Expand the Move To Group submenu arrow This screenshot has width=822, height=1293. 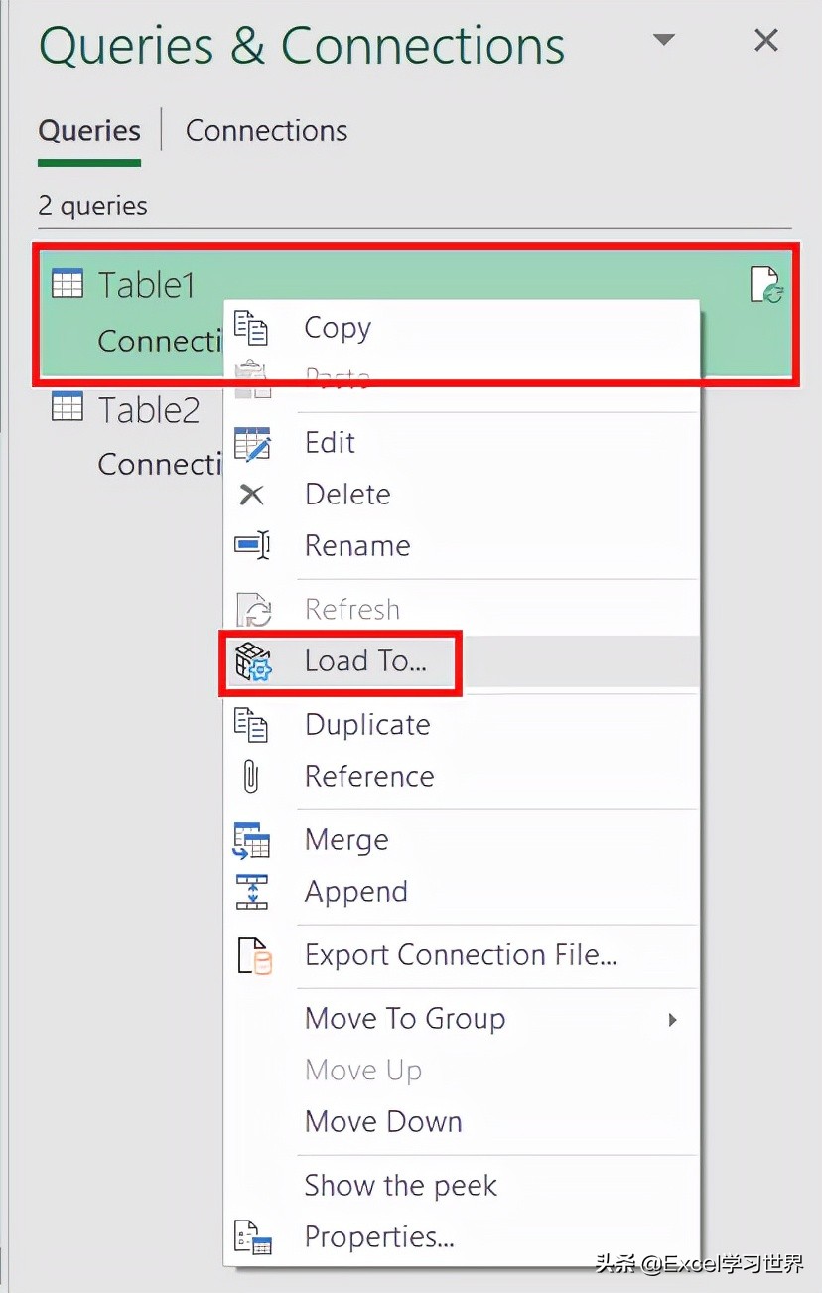672,1020
